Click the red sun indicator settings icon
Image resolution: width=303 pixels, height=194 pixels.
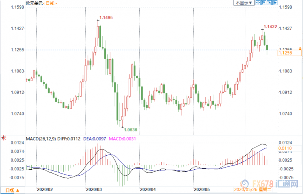coord(4,138)
